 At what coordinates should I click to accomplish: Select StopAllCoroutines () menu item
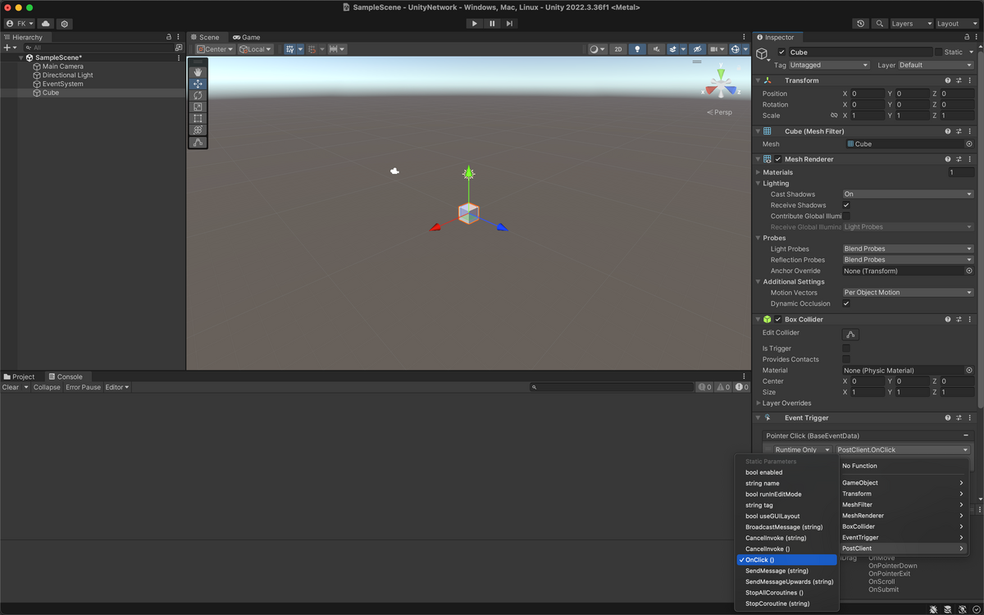[787, 593]
